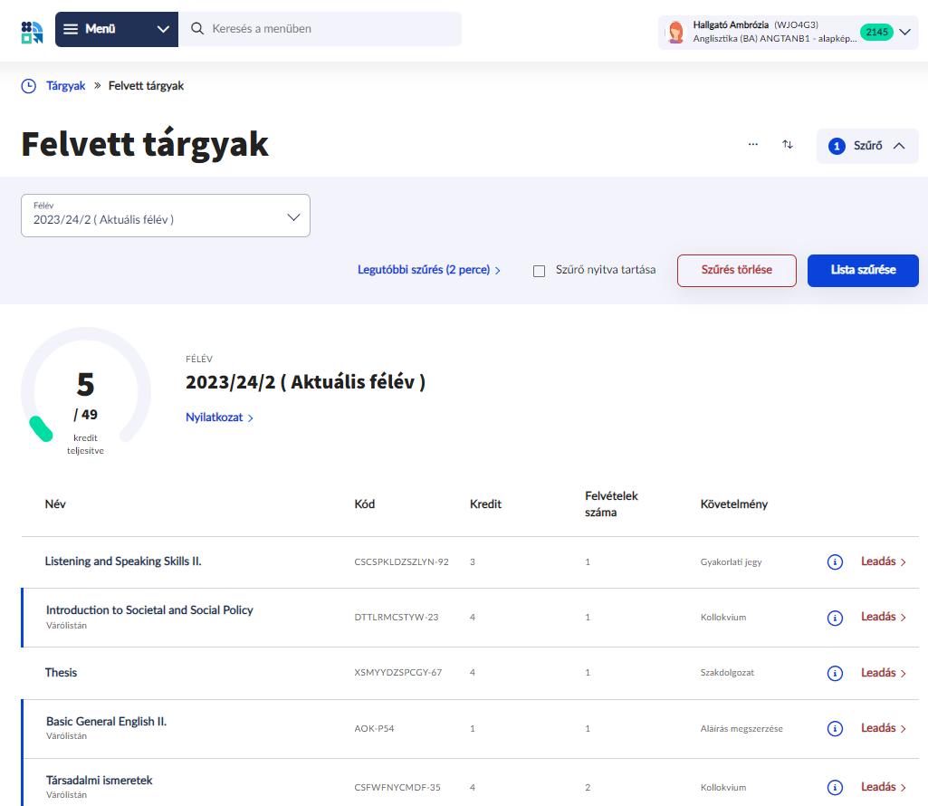This screenshot has width=928, height=806.
Task: Show info for Listening and Speaking Skills II.
Action: tap(835, 562)
